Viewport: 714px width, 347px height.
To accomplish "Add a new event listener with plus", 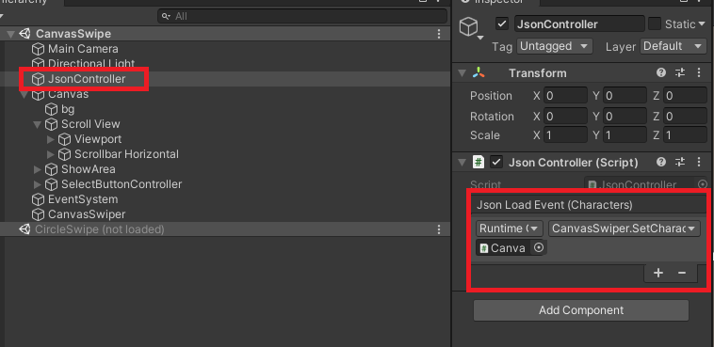I will 658,273.
